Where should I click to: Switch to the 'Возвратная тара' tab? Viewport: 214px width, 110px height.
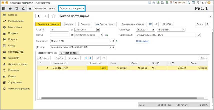coord(69,53)
